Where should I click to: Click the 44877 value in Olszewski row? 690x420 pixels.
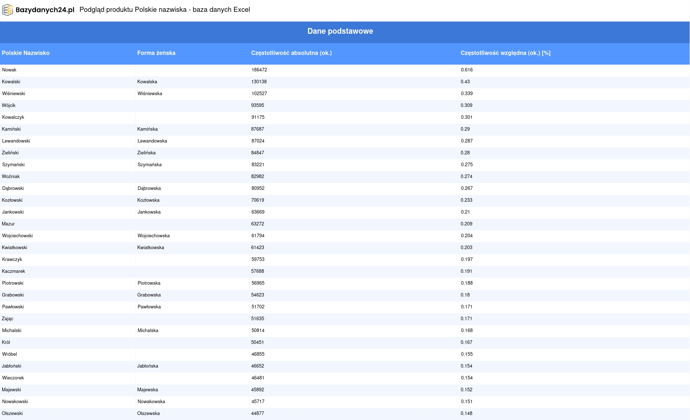click(x=258, y=414)
